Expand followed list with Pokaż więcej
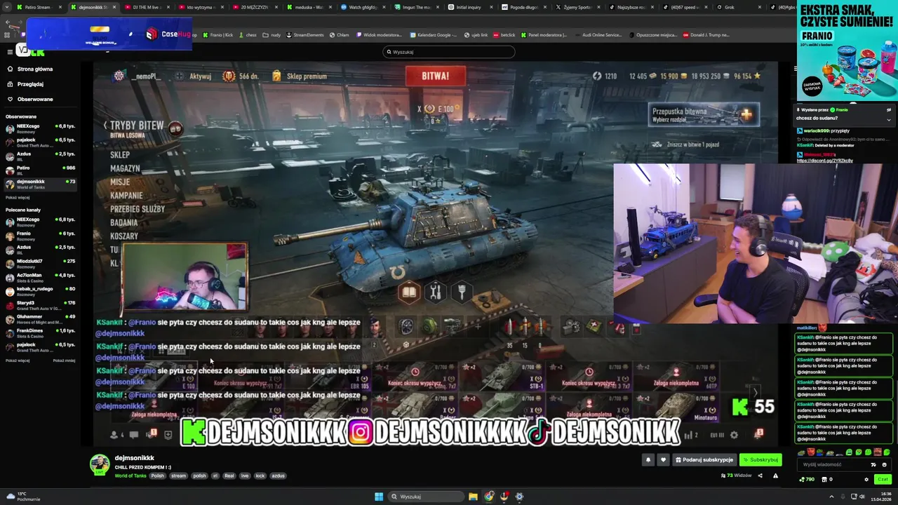898x505 pixels. (x=18, y=197)
